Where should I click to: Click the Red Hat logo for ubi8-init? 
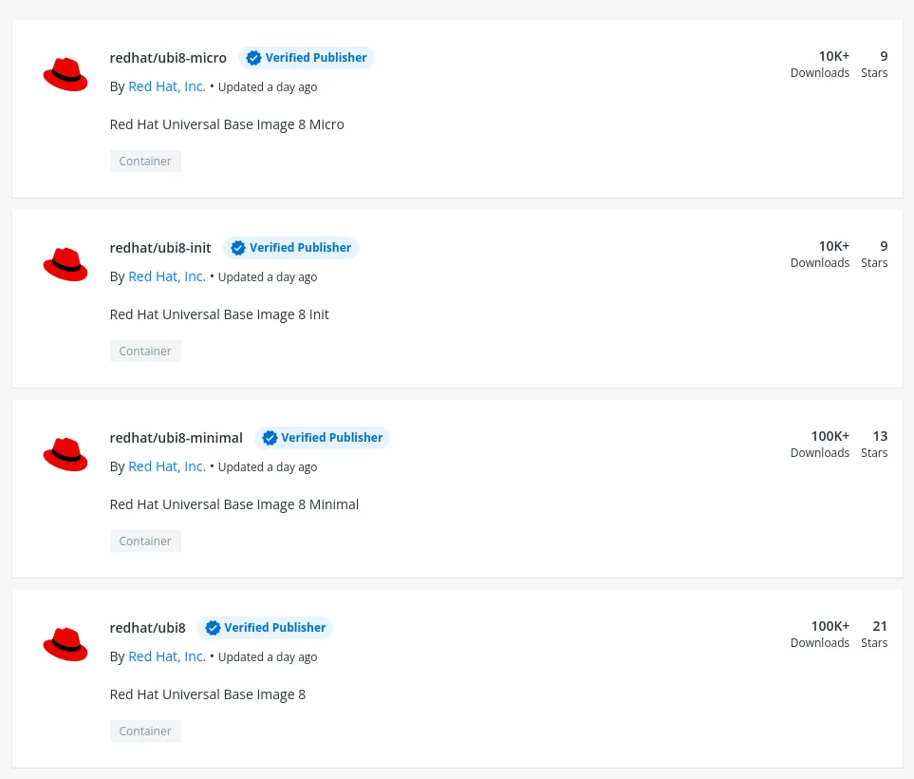click(x=65, y=263)
